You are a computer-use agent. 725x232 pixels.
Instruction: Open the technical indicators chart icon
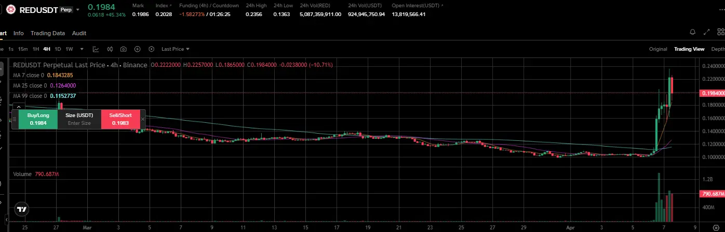[96, 49]
